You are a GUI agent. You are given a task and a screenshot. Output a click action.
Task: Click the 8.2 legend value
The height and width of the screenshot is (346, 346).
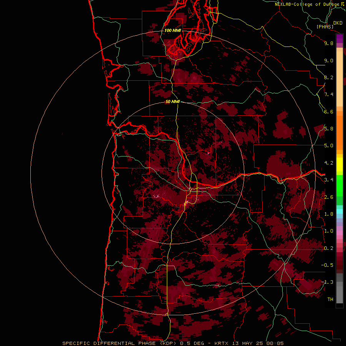[329, 77]
